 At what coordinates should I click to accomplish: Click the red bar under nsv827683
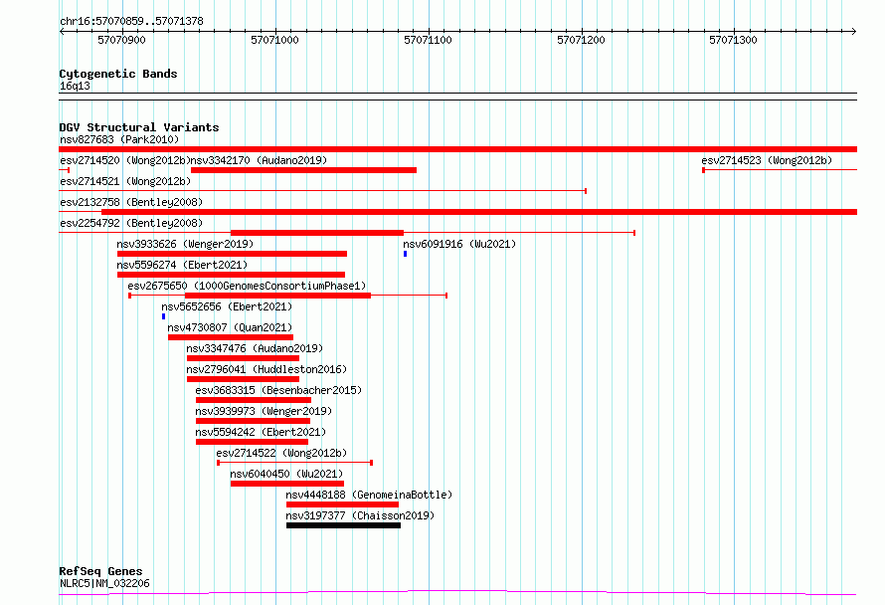pyautogui.click(x=457, y=149)
